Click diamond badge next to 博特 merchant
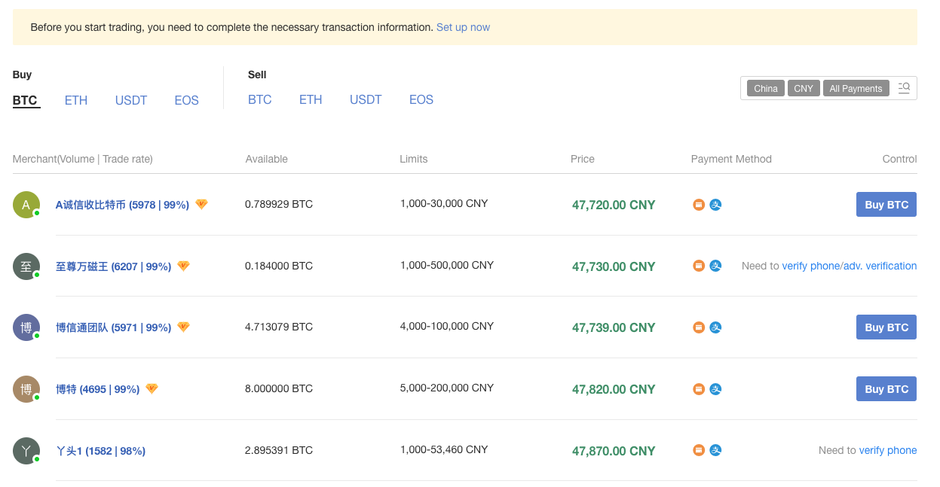Viewport: 940px width, 487px height. [152, 388]
